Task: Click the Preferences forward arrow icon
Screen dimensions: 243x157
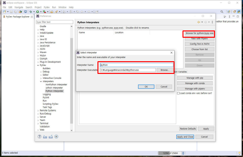Action: (x=205, y=22)
